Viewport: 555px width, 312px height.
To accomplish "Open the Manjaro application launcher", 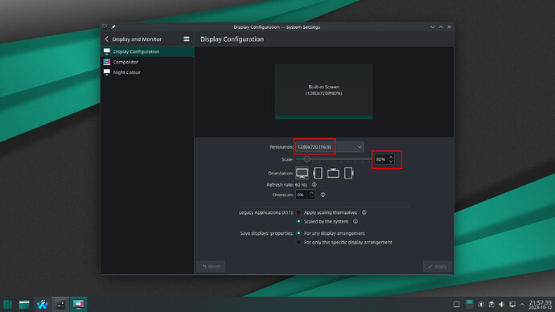I will point(7,304).
